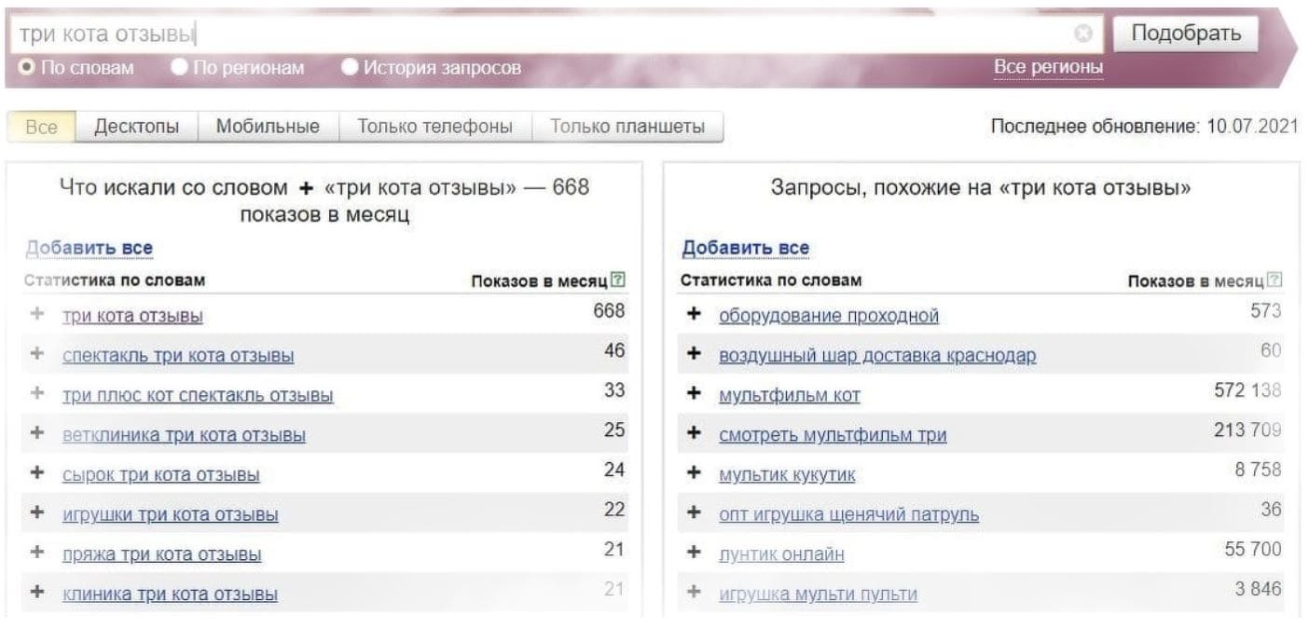Click plus next to 'три плюс кот спектакль отзывы'
This screenshot has height=628, width=1309.
click(37, 394)
